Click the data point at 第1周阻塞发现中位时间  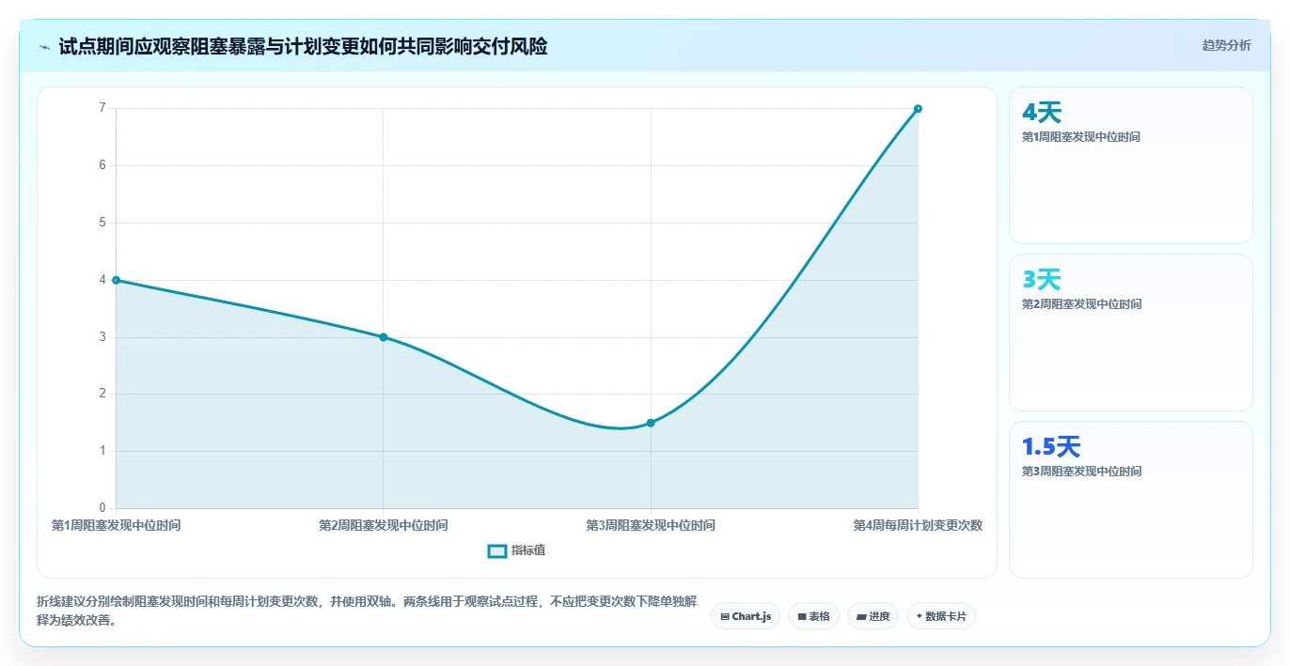pyautogui.click(x=116, y=280)
